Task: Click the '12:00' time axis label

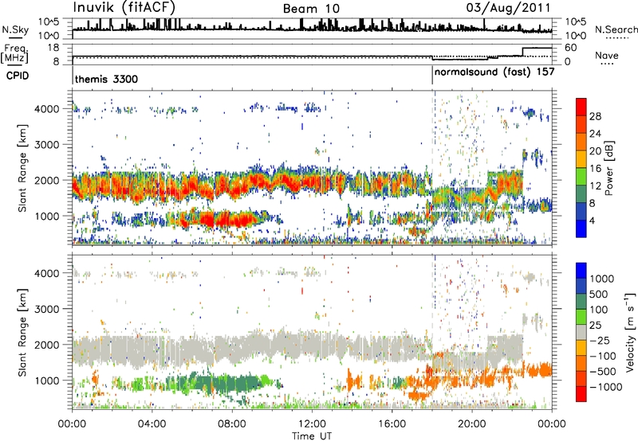Action: pyautogui.click(x=312, y=423)
